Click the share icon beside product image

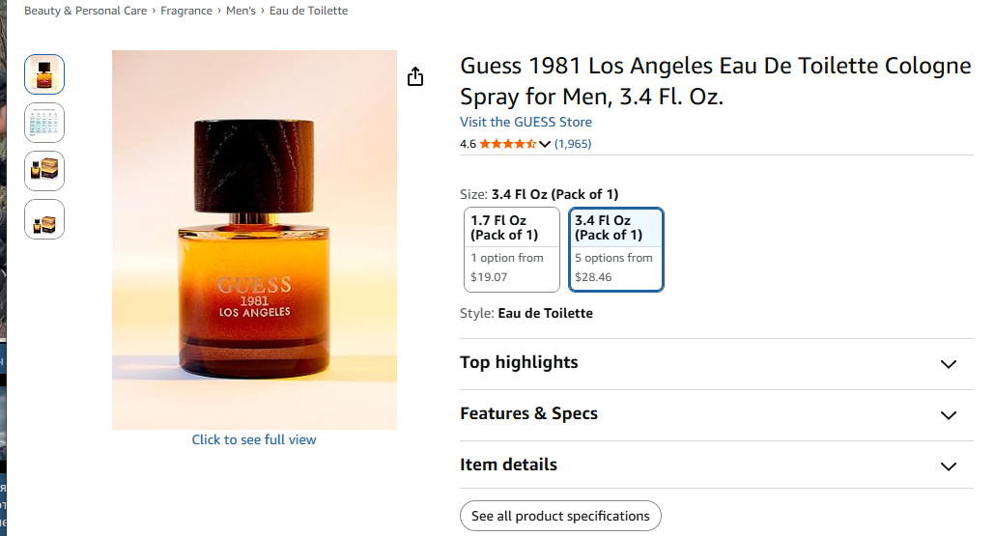[415, 76]
